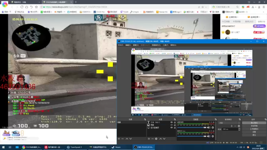Click Start Recording in OBS Controls
Image resolution: width=267 pixels, height=150 pixels.
click(x=254, y=126)
